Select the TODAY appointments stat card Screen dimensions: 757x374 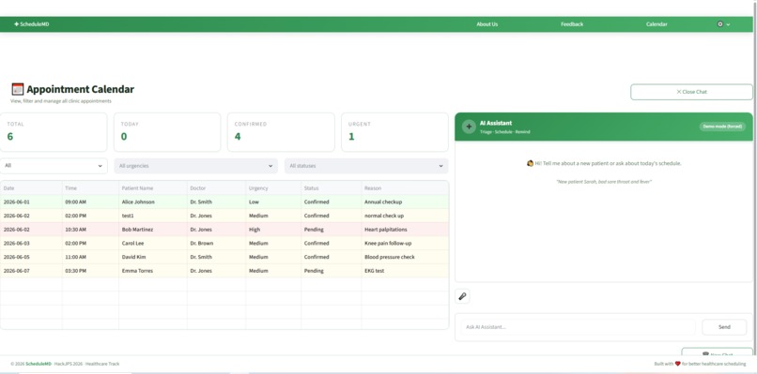coord(167,132)
